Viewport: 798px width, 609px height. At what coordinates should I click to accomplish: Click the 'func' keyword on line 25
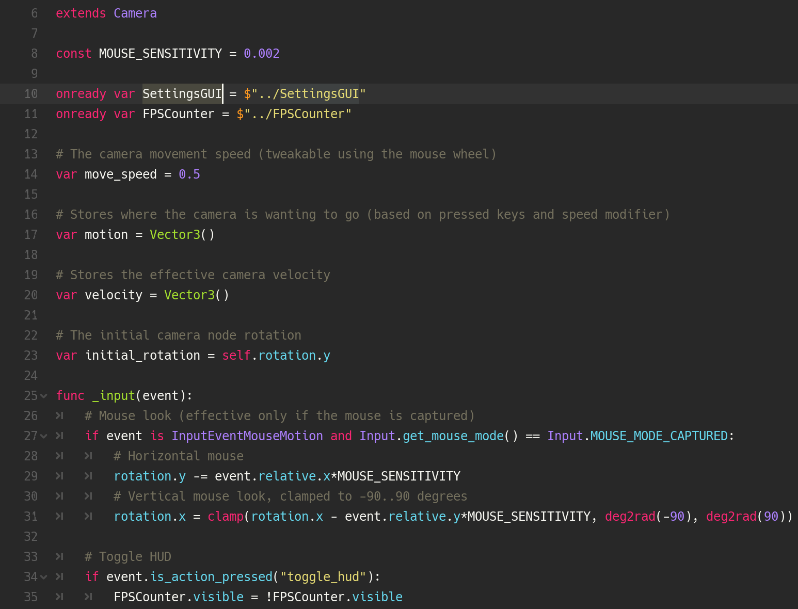pos(70,396)
